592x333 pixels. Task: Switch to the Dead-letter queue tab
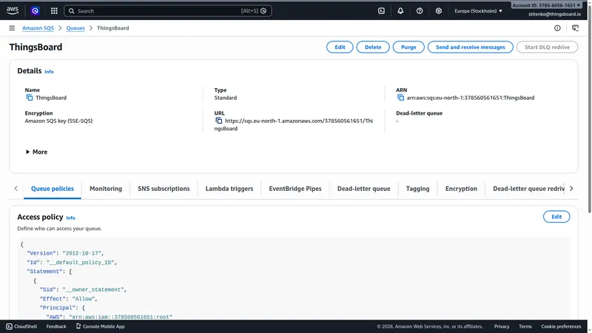tap(363, 189)
